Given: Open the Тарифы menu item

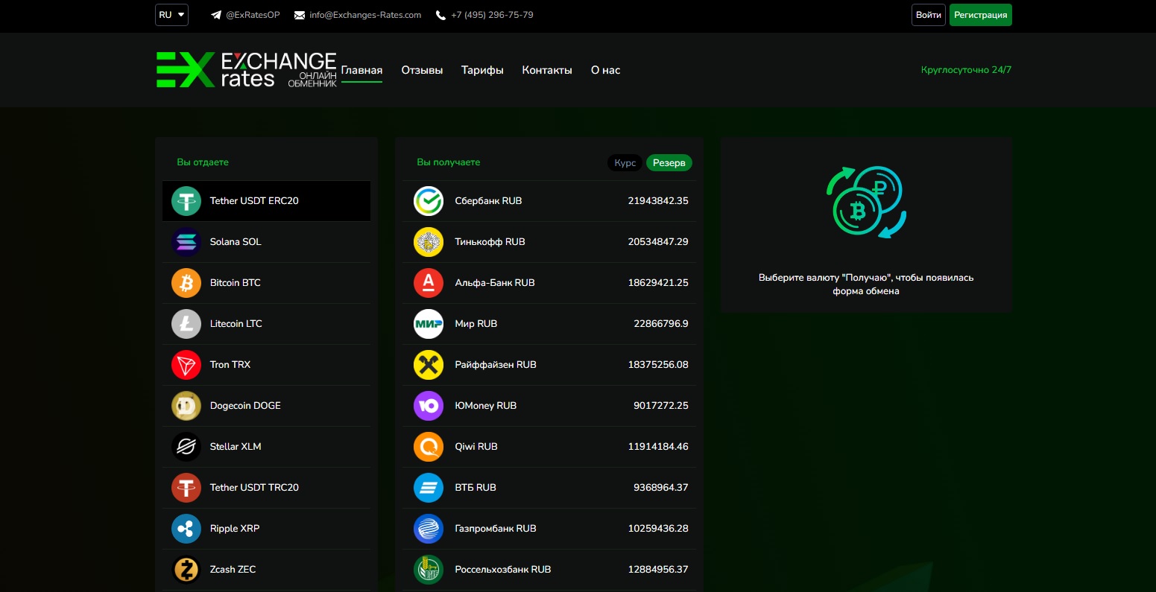Looking at the screenshot, I should [x=482, y=70].
